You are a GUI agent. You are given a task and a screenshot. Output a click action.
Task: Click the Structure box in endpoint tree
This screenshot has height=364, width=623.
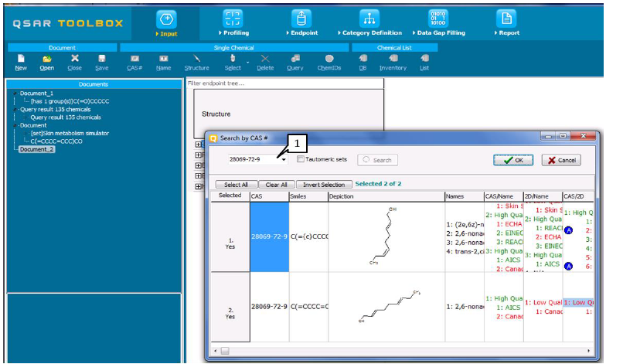tap(289, 114)
